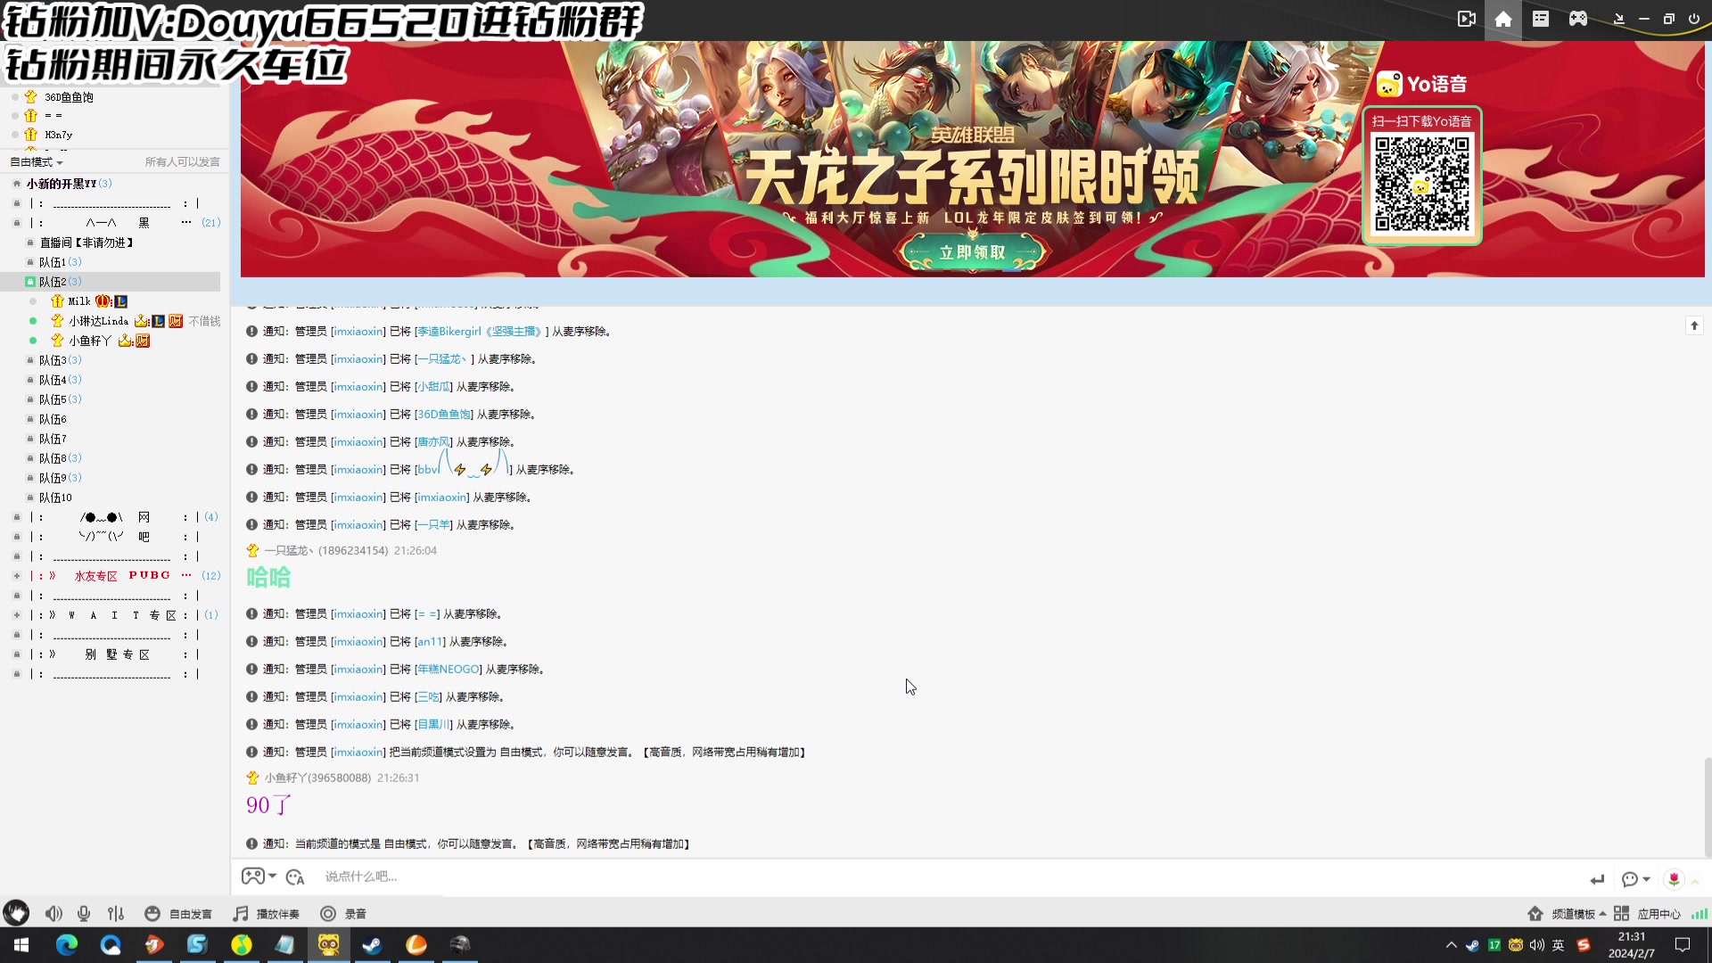1712x963 pixels.
Task: Select user 小琳达Linda in 队伍2
Action: pos(98,321)
